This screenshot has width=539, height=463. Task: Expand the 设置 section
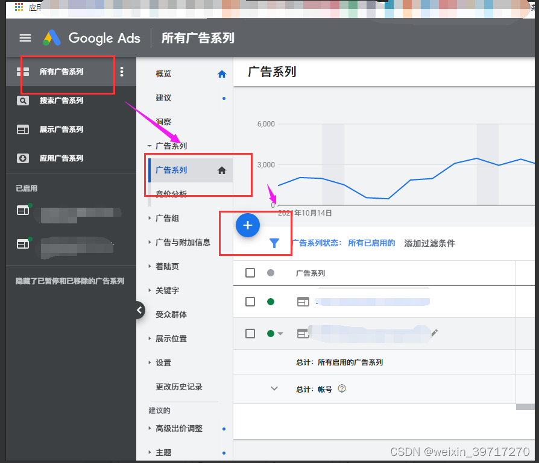tap(149, 362)
